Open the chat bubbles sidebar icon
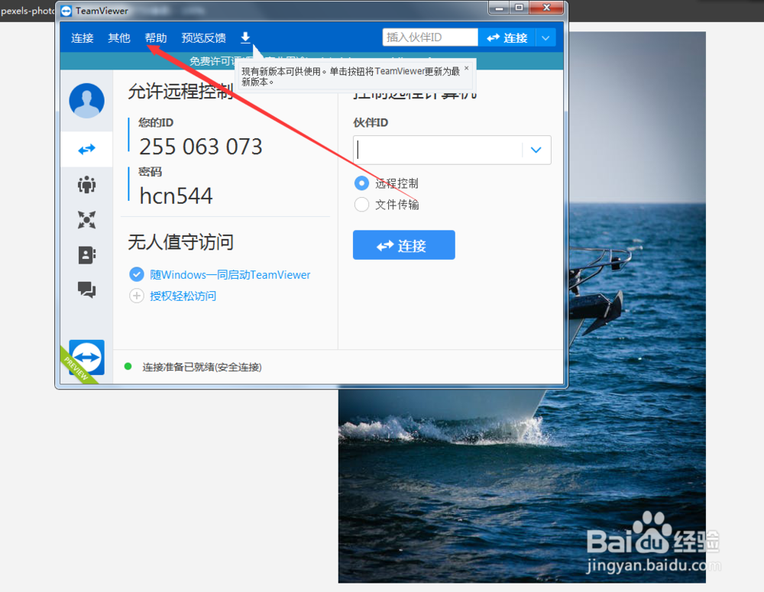 tap(87, 290)
